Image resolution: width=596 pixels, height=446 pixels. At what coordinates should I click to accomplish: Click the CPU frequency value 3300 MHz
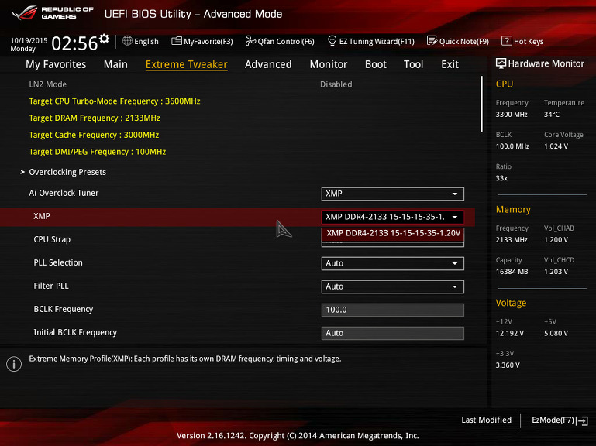point(512,115)
